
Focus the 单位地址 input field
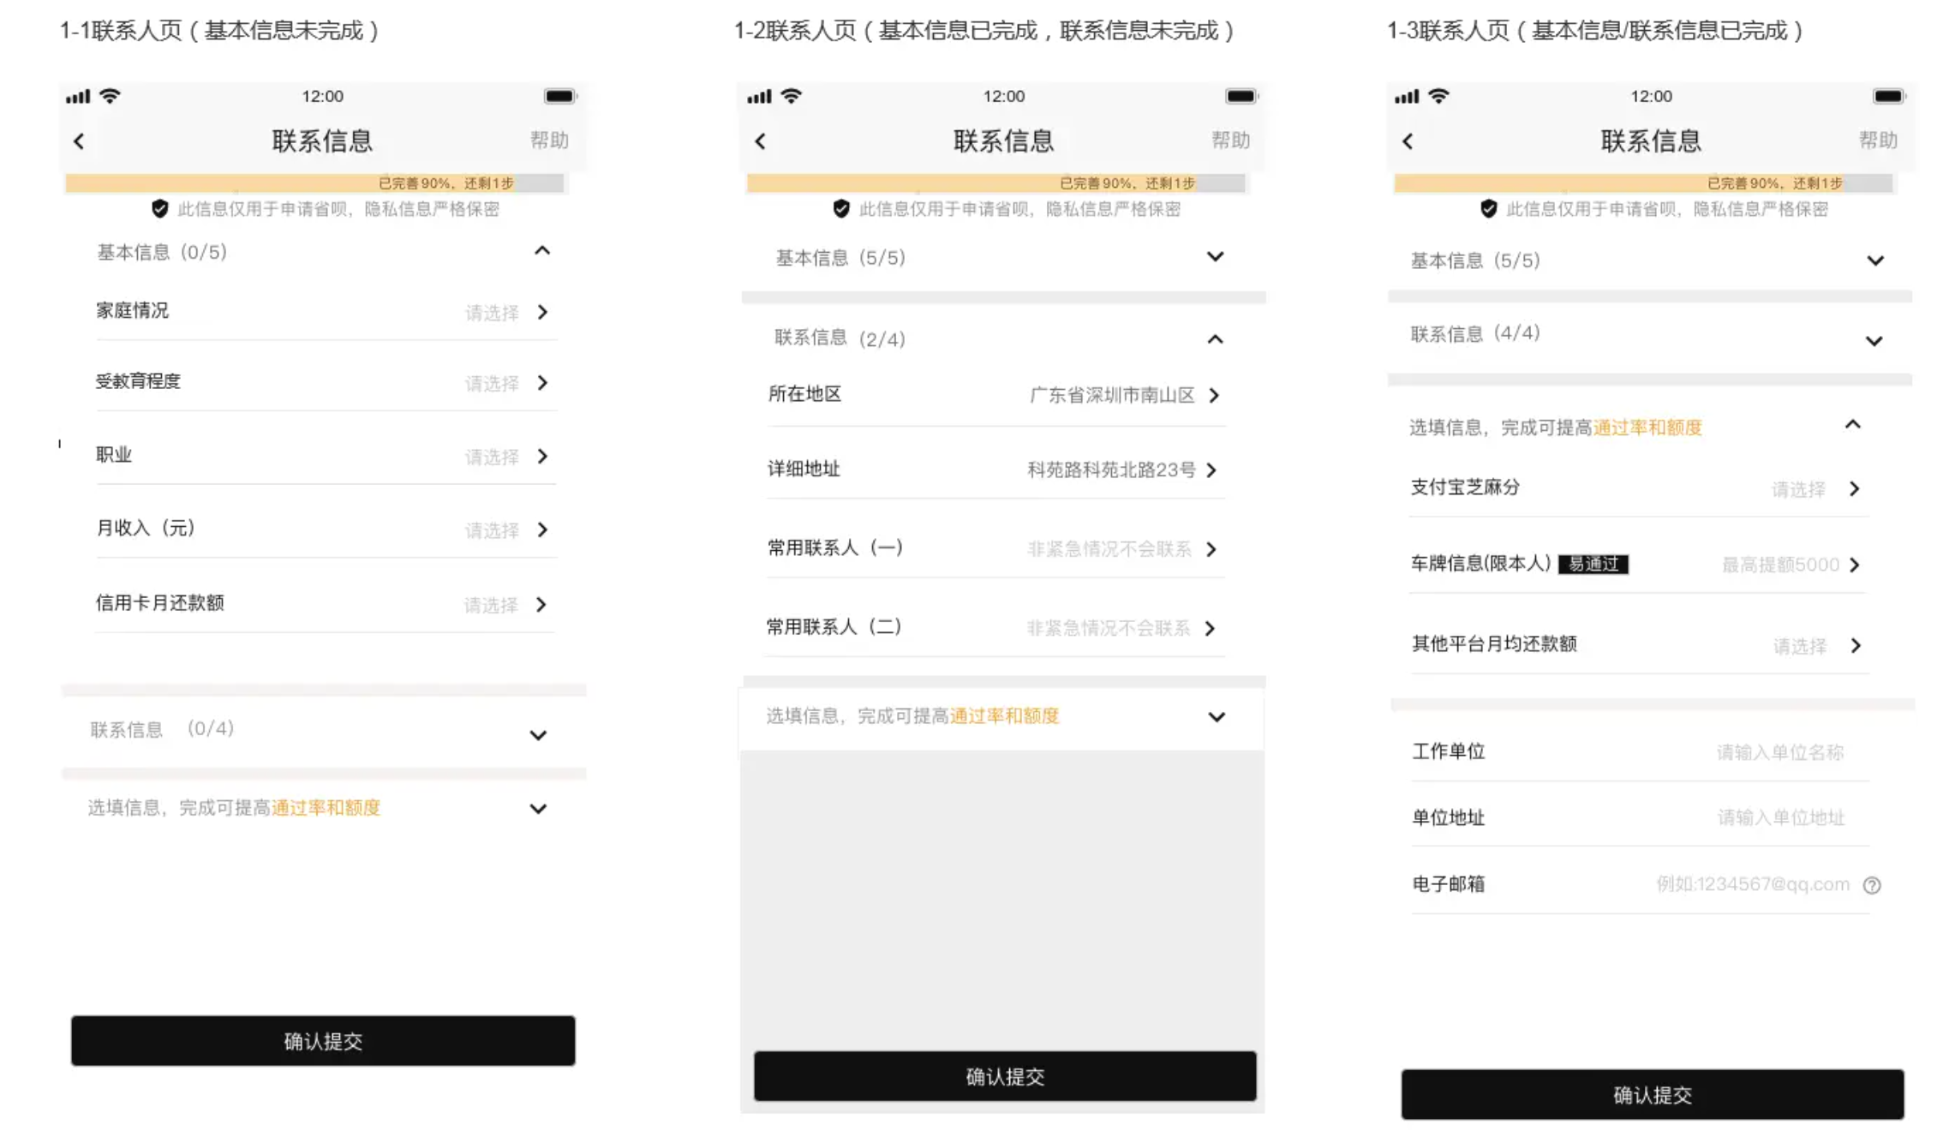point(1780,818)
